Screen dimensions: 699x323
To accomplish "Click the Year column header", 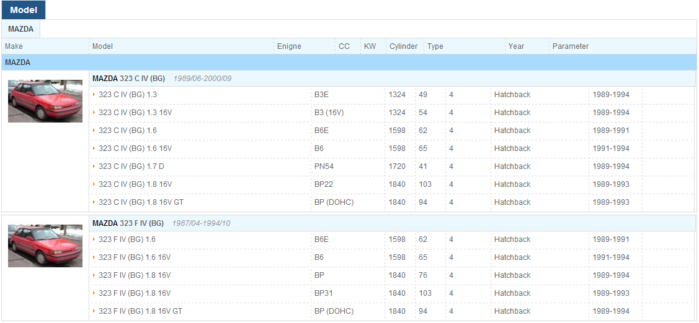I will click(x=516, y=46).
